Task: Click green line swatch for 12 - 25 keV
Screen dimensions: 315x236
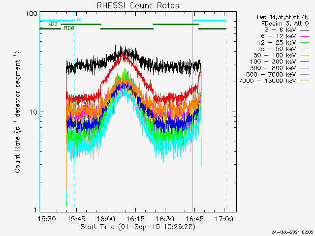Action: 305,43
